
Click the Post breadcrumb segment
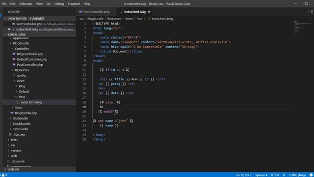coord(139,19)
